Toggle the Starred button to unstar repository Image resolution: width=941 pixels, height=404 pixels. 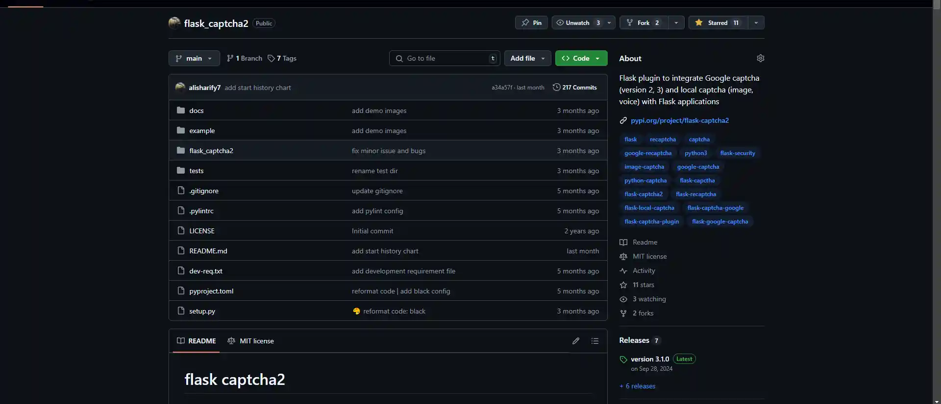pyautogui.click(x=718, y=23)
